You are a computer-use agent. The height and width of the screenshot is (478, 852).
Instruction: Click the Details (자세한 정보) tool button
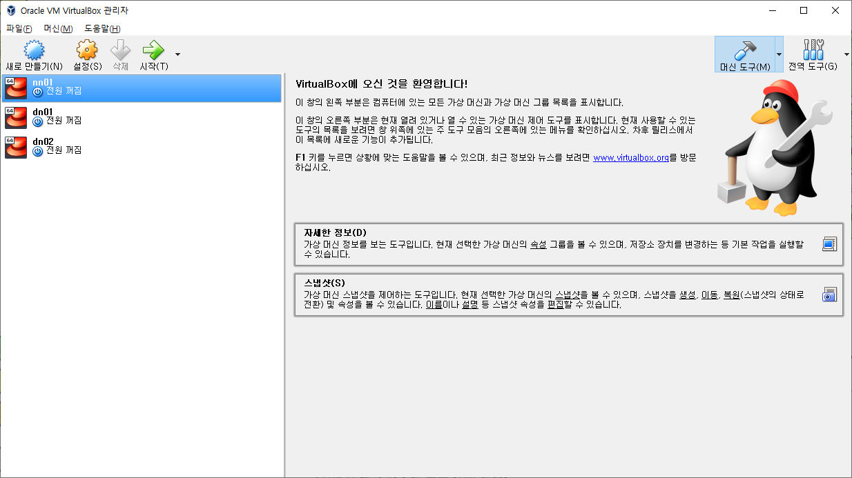point(568,244)
